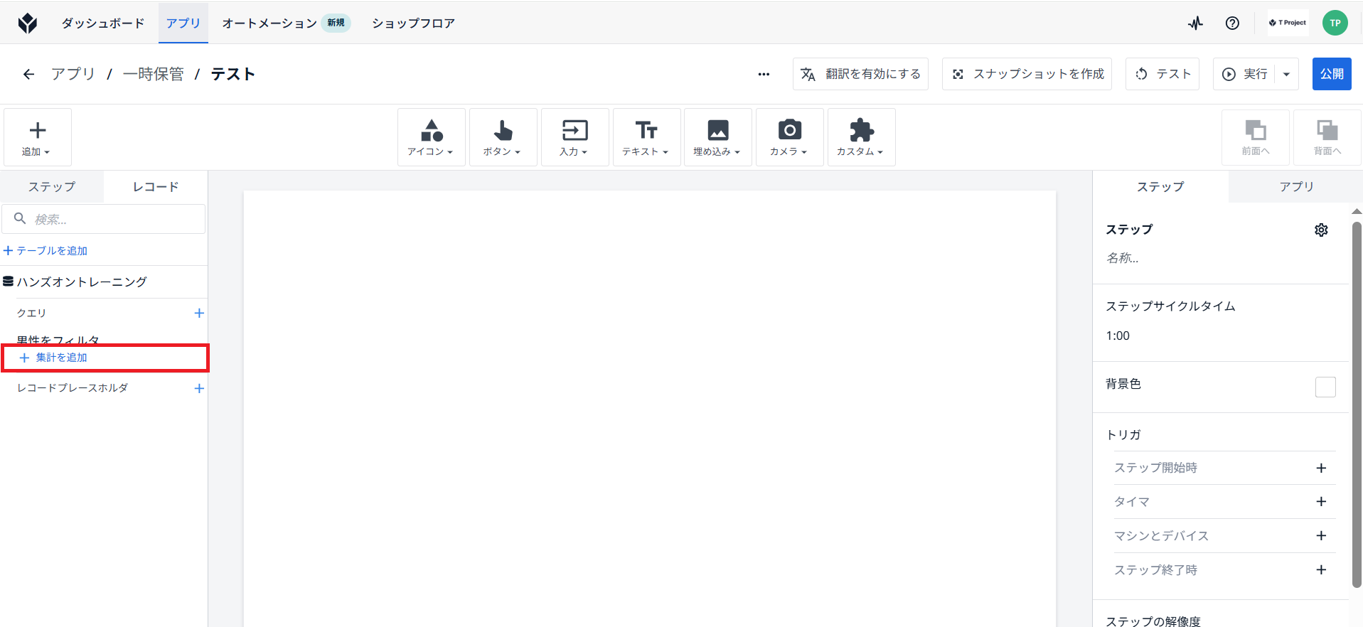Open the ショップフロア menu

tap(413, 23)
